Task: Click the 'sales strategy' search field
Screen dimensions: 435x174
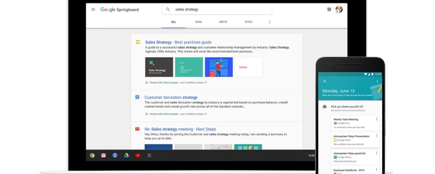Action: 217,9
